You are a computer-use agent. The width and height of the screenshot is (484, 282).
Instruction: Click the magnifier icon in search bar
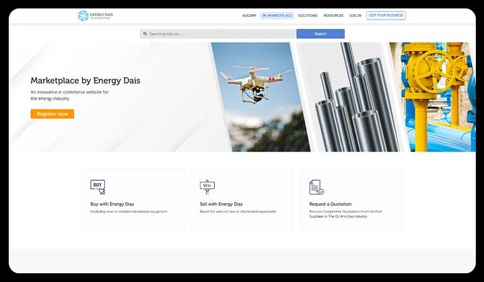pyautogui.click(x=145, y=34)
